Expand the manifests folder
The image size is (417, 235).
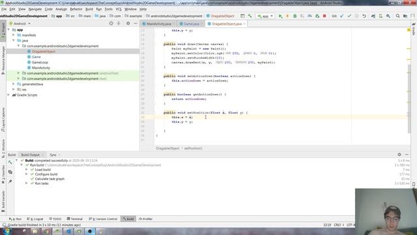pos(14,35)
